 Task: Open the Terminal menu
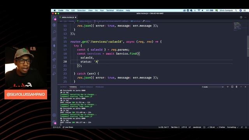tap(110, 10)
